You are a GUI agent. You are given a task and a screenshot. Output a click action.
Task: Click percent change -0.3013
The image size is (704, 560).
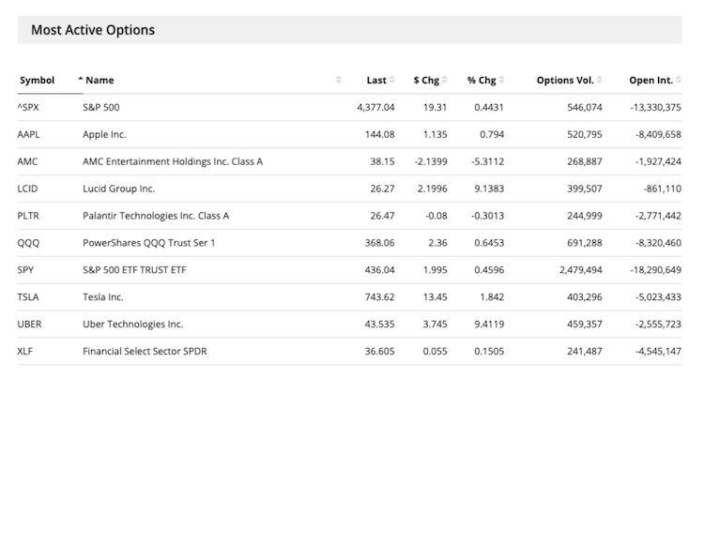pos(487,216)
